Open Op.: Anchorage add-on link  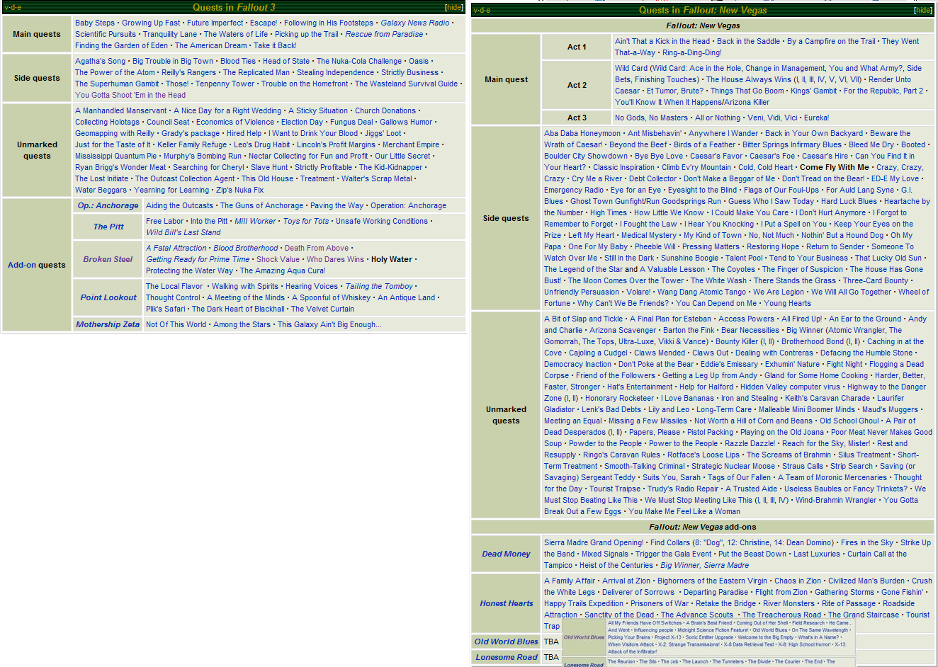tap(108, 205)
